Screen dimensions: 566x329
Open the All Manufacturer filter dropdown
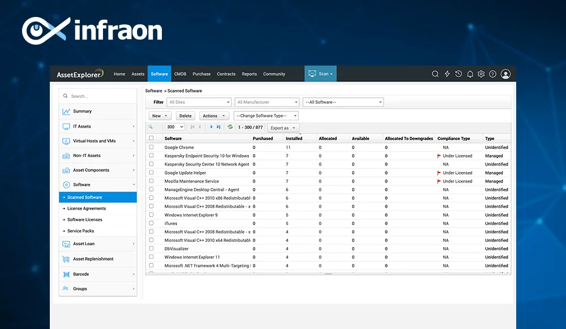pyautogui.click(x=267, y=102)
